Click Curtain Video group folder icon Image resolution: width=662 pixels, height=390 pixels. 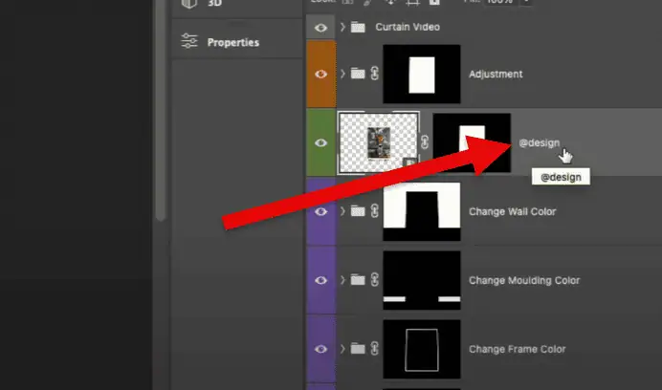click(x=358, y=28)
